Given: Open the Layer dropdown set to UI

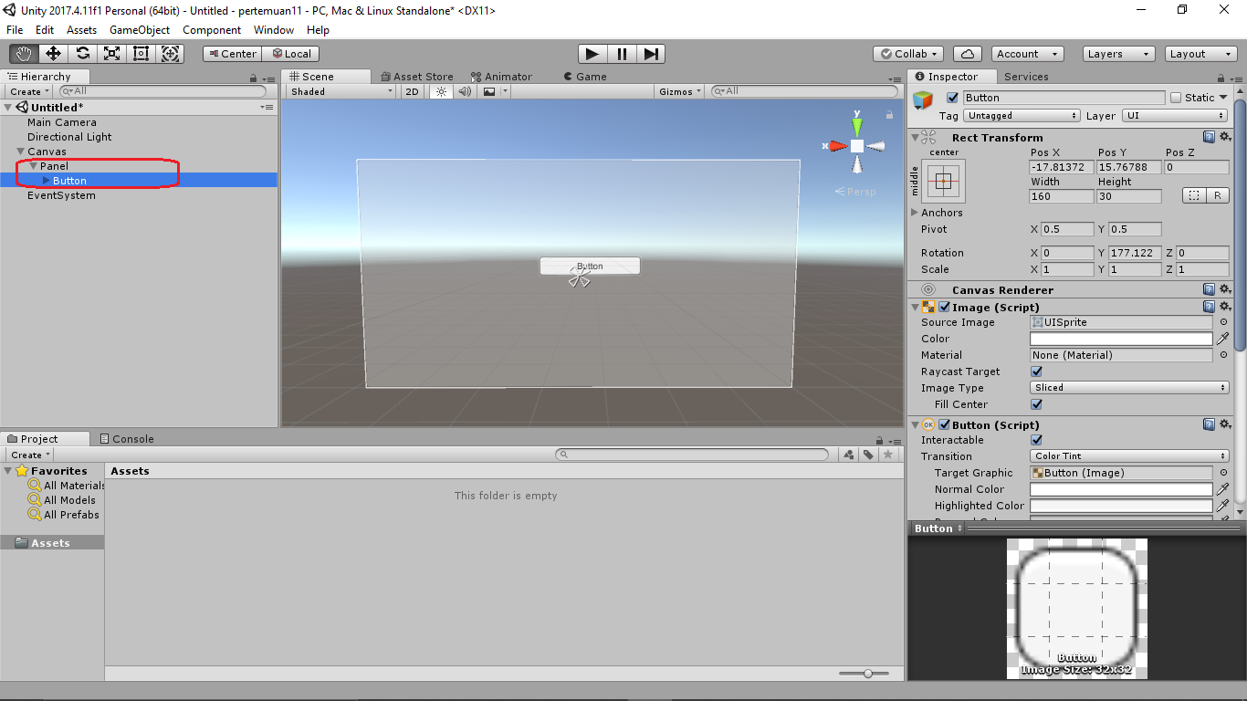Looking at the screenshot, I should coord(1176,116).
